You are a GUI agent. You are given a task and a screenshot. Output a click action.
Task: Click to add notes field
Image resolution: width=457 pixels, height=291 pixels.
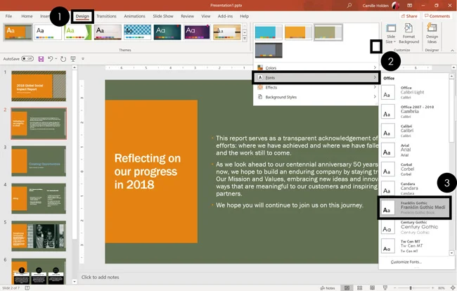[x=100, y=277]
